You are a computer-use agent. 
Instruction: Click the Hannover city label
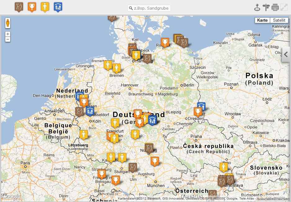(130, 85)
